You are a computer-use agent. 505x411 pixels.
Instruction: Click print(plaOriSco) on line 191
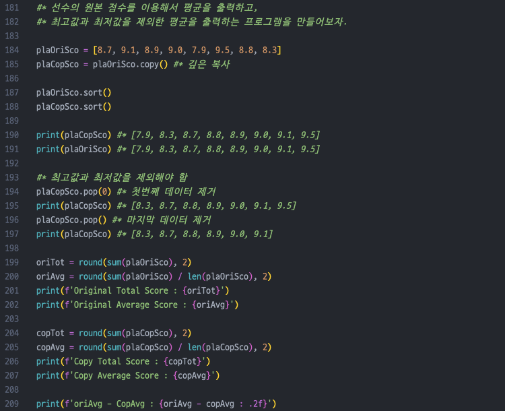74,150
